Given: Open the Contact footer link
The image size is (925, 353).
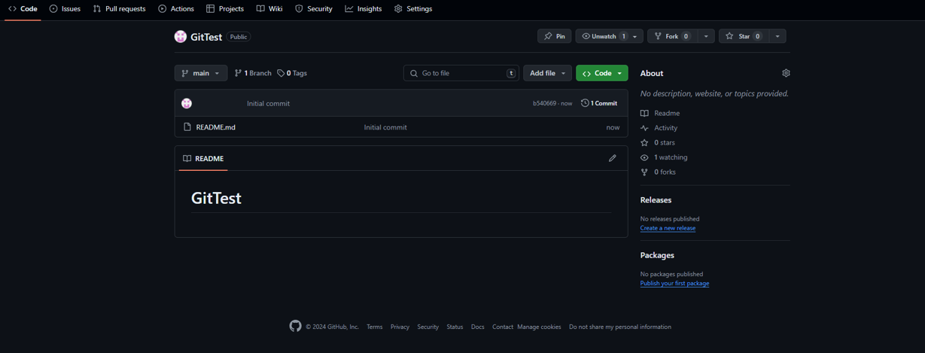Looking at the screenshot, I should (503, 327).
